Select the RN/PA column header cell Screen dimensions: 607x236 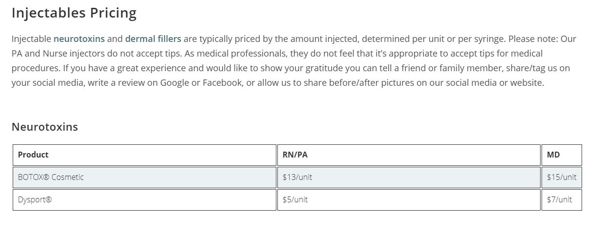pos(295,155)
